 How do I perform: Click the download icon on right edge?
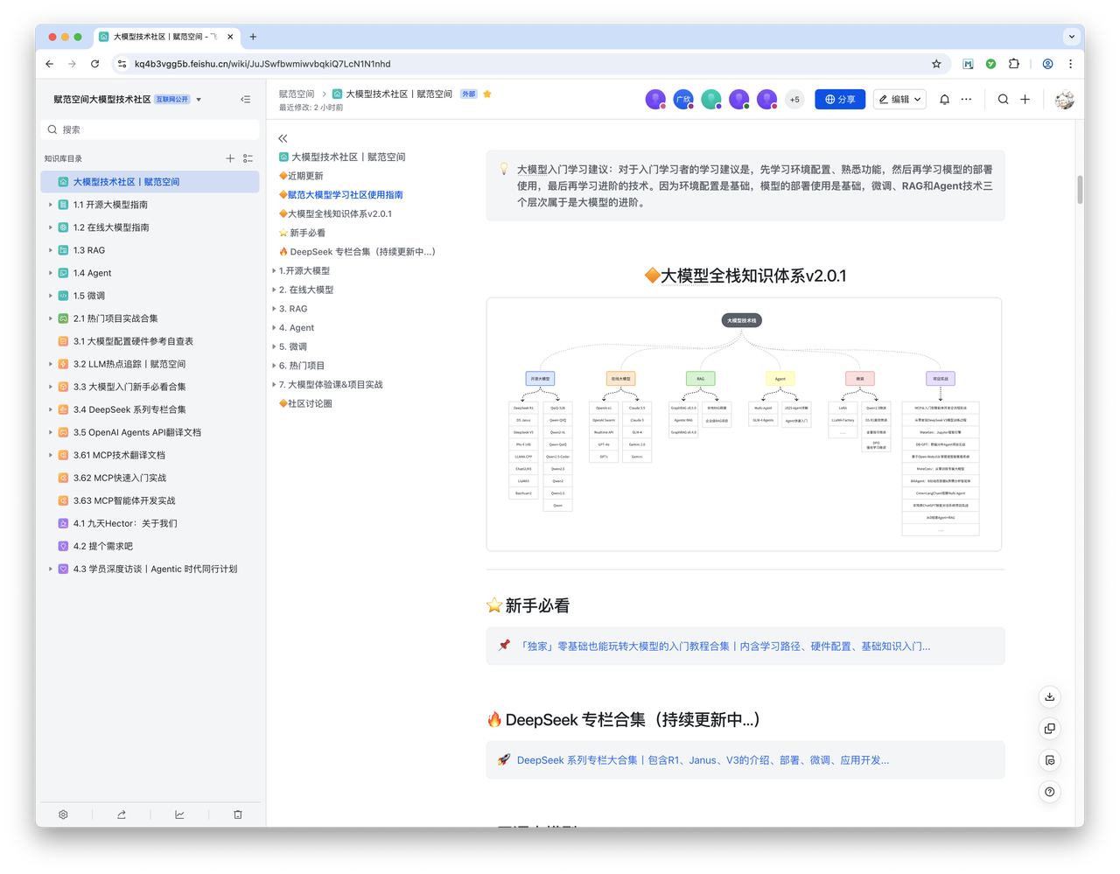[x=1049, y=696]
